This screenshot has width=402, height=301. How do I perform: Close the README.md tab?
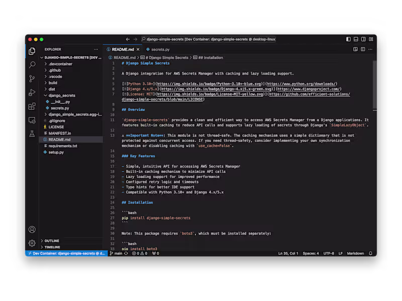pyautogui.click(x=138, y=49)
